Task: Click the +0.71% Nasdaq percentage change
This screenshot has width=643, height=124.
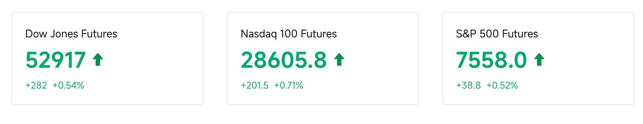Action: (x=289, y=85)
